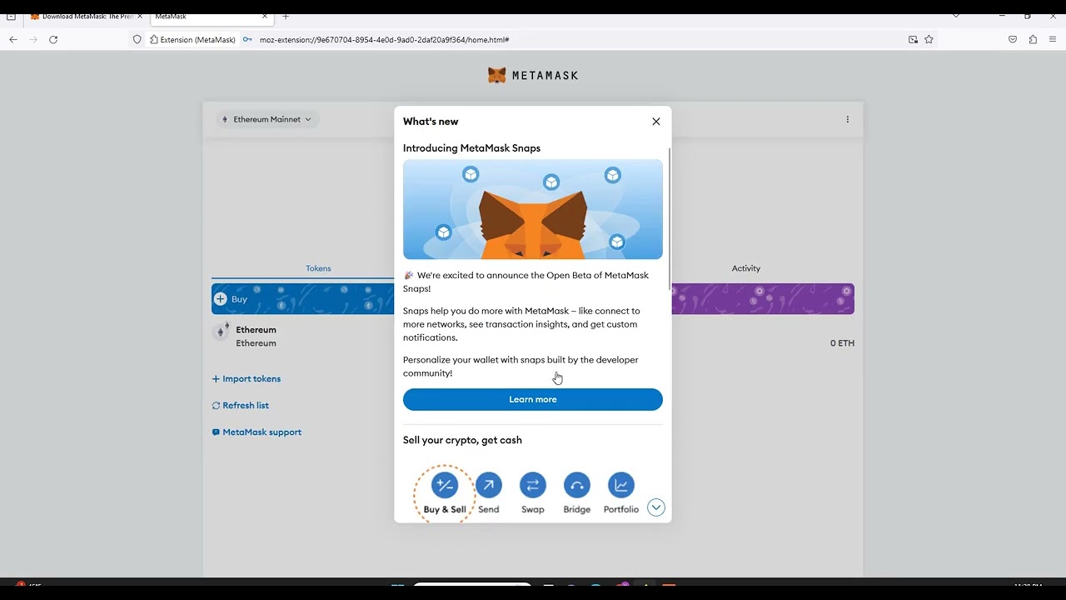Click the purple banner near Activity
The image size is (1066, 600).
pos(763,299)
